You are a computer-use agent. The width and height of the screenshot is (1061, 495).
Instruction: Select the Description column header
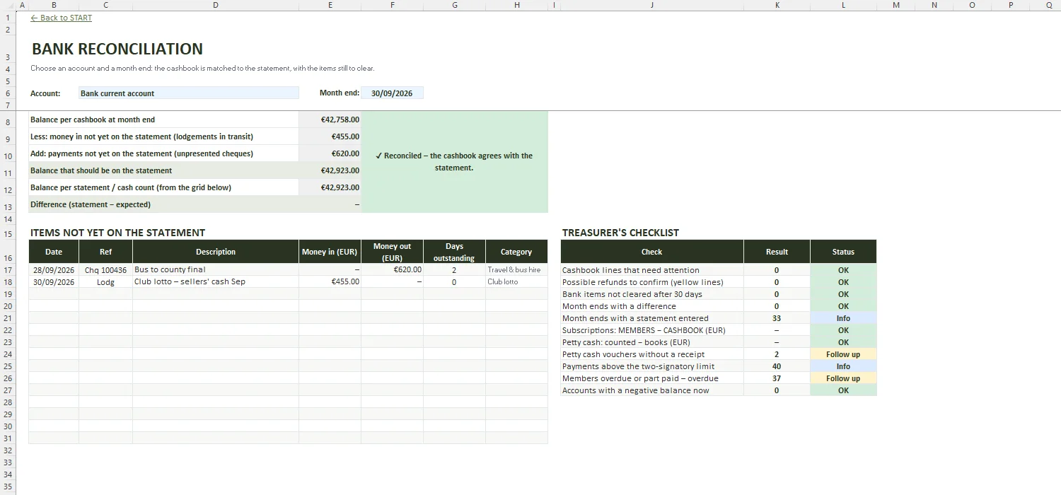click(x=216, y=252)
